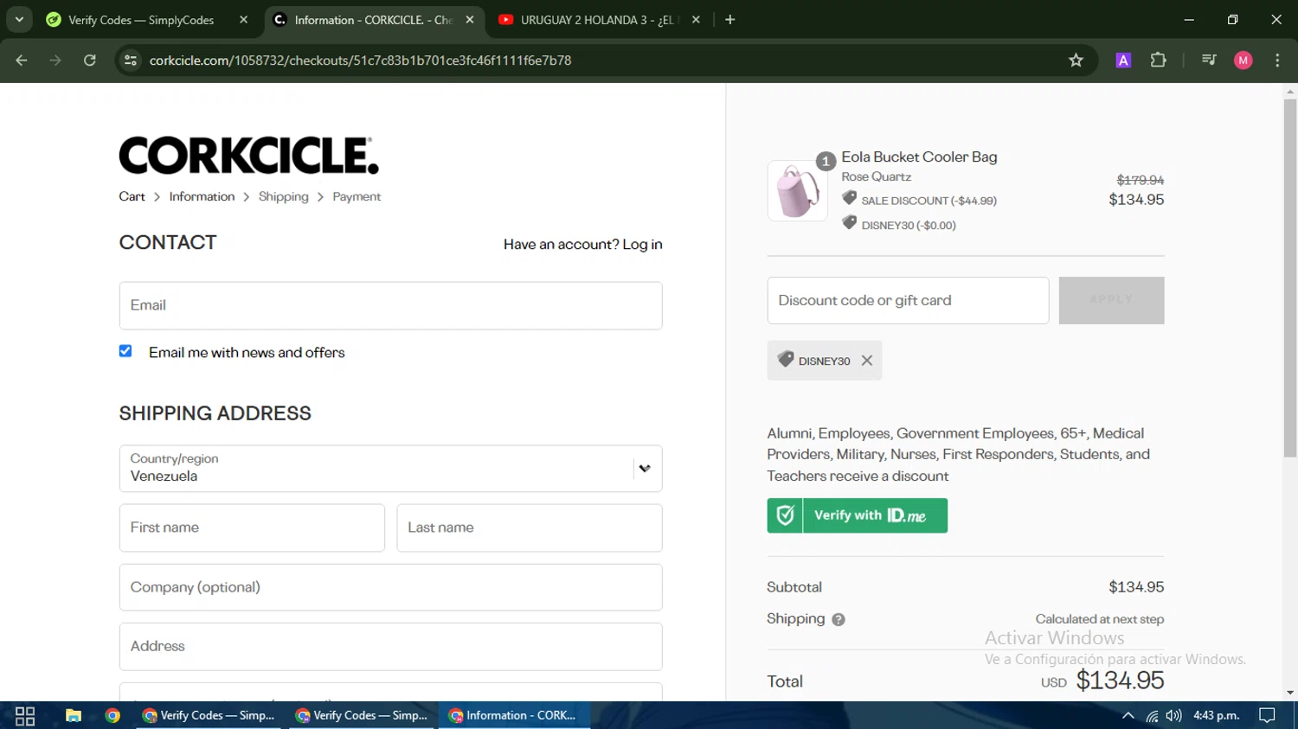Viewport: 1298px width, 729px height.
Task: Click the browser forward arrow
Action: click(55, 61)
